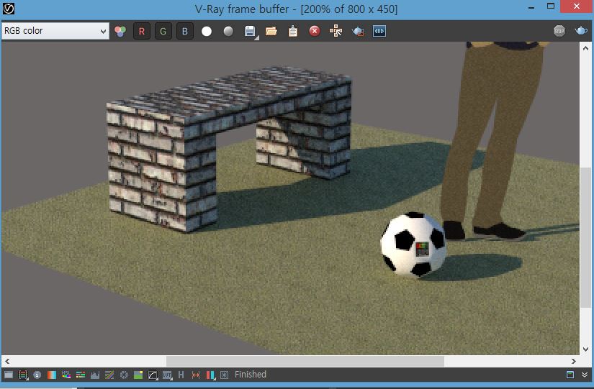Toggle sRGB display curve icon
594x389 pixels.
pos(153,375)
